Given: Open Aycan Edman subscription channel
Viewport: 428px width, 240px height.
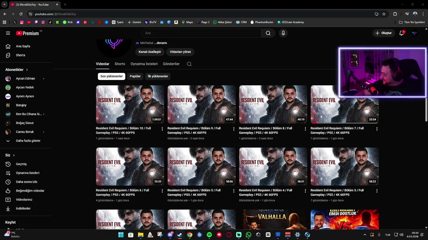Looking at the screenshot, I should pyautogui.click(x=25, y=79).
